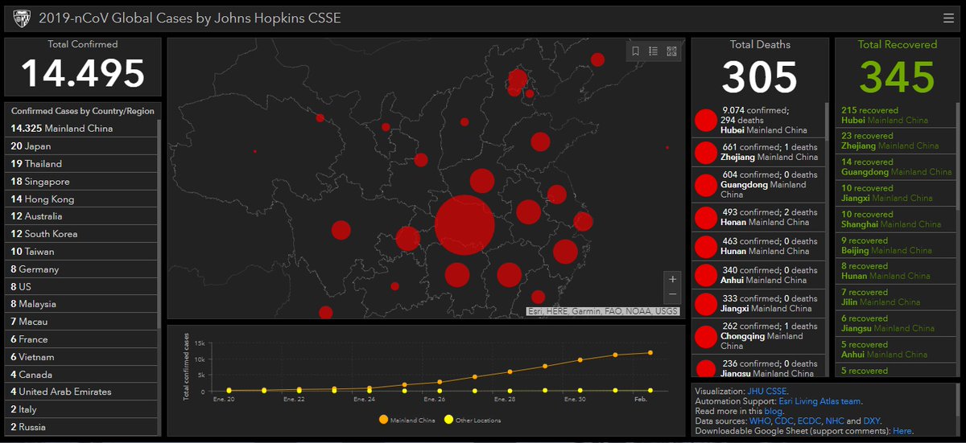966x443 pixels.
Task: Select Vietnam in the country list
Action: [x=80, y=357]
